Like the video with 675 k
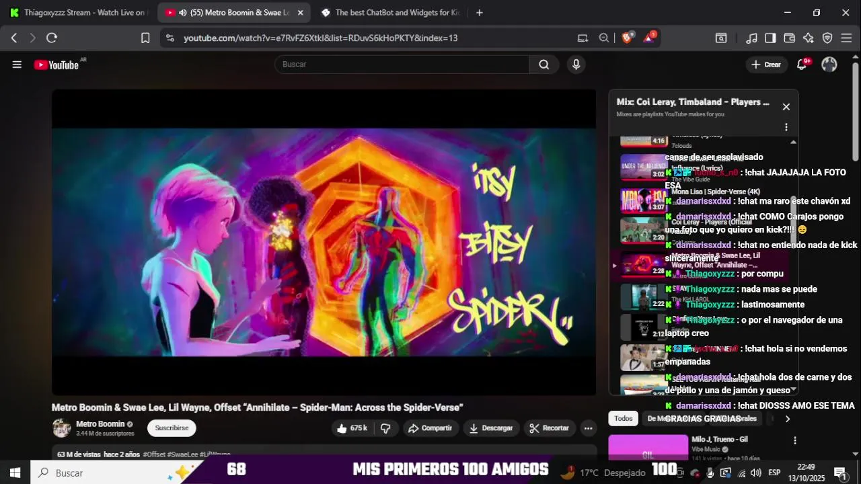The width and height of the screenshot is (861, 484). click(x=352, y=428)
